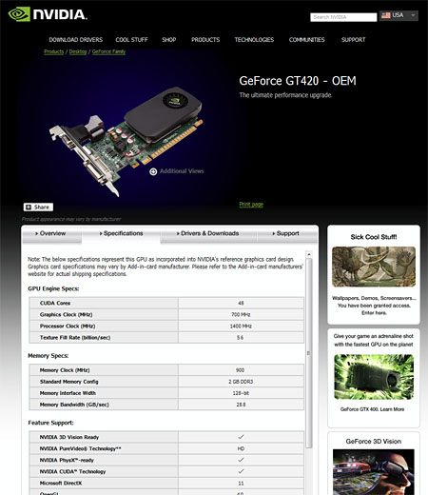Click the Microsoft DirectX row label
Screen dimensions: 428x495
[61, 483]
